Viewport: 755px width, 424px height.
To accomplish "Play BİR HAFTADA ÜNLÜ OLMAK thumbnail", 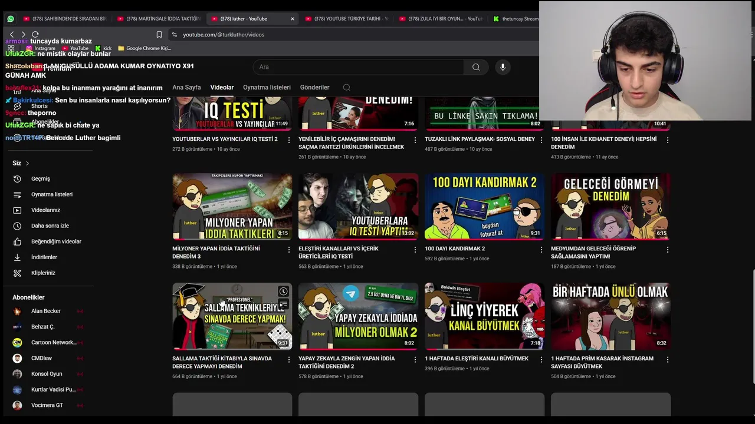I will (x=610, y=316).
